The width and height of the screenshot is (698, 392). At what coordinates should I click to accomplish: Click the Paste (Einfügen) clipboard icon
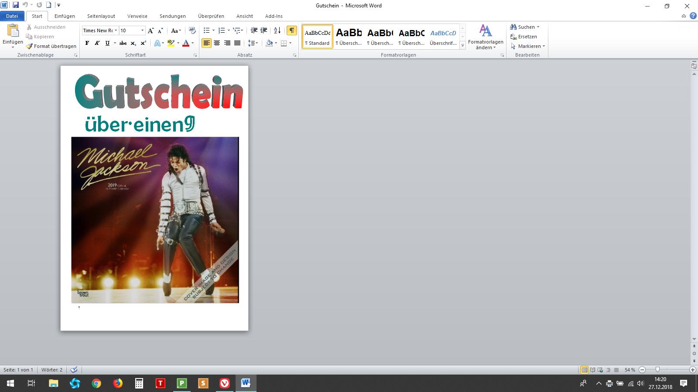click(13, 31)
